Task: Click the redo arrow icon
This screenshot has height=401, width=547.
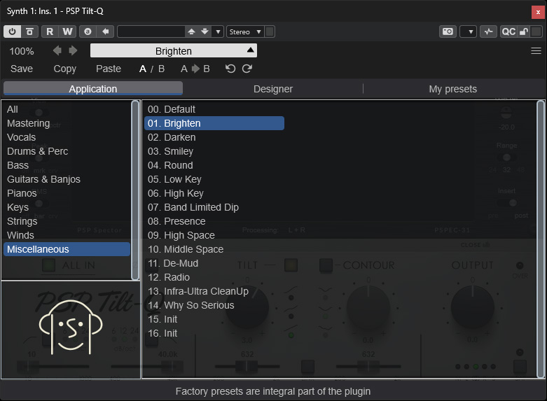Action: pos(247,69)
